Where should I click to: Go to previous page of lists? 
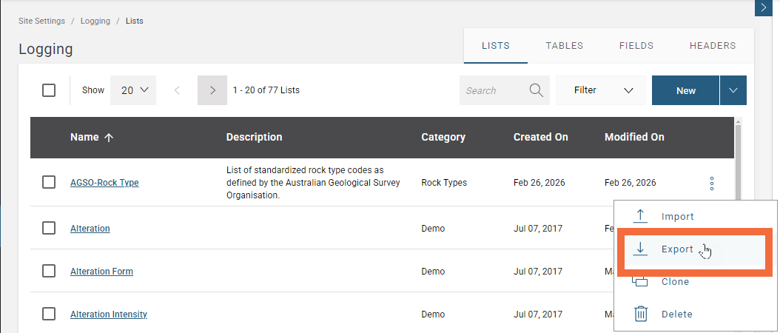click(x=177, y=90)
